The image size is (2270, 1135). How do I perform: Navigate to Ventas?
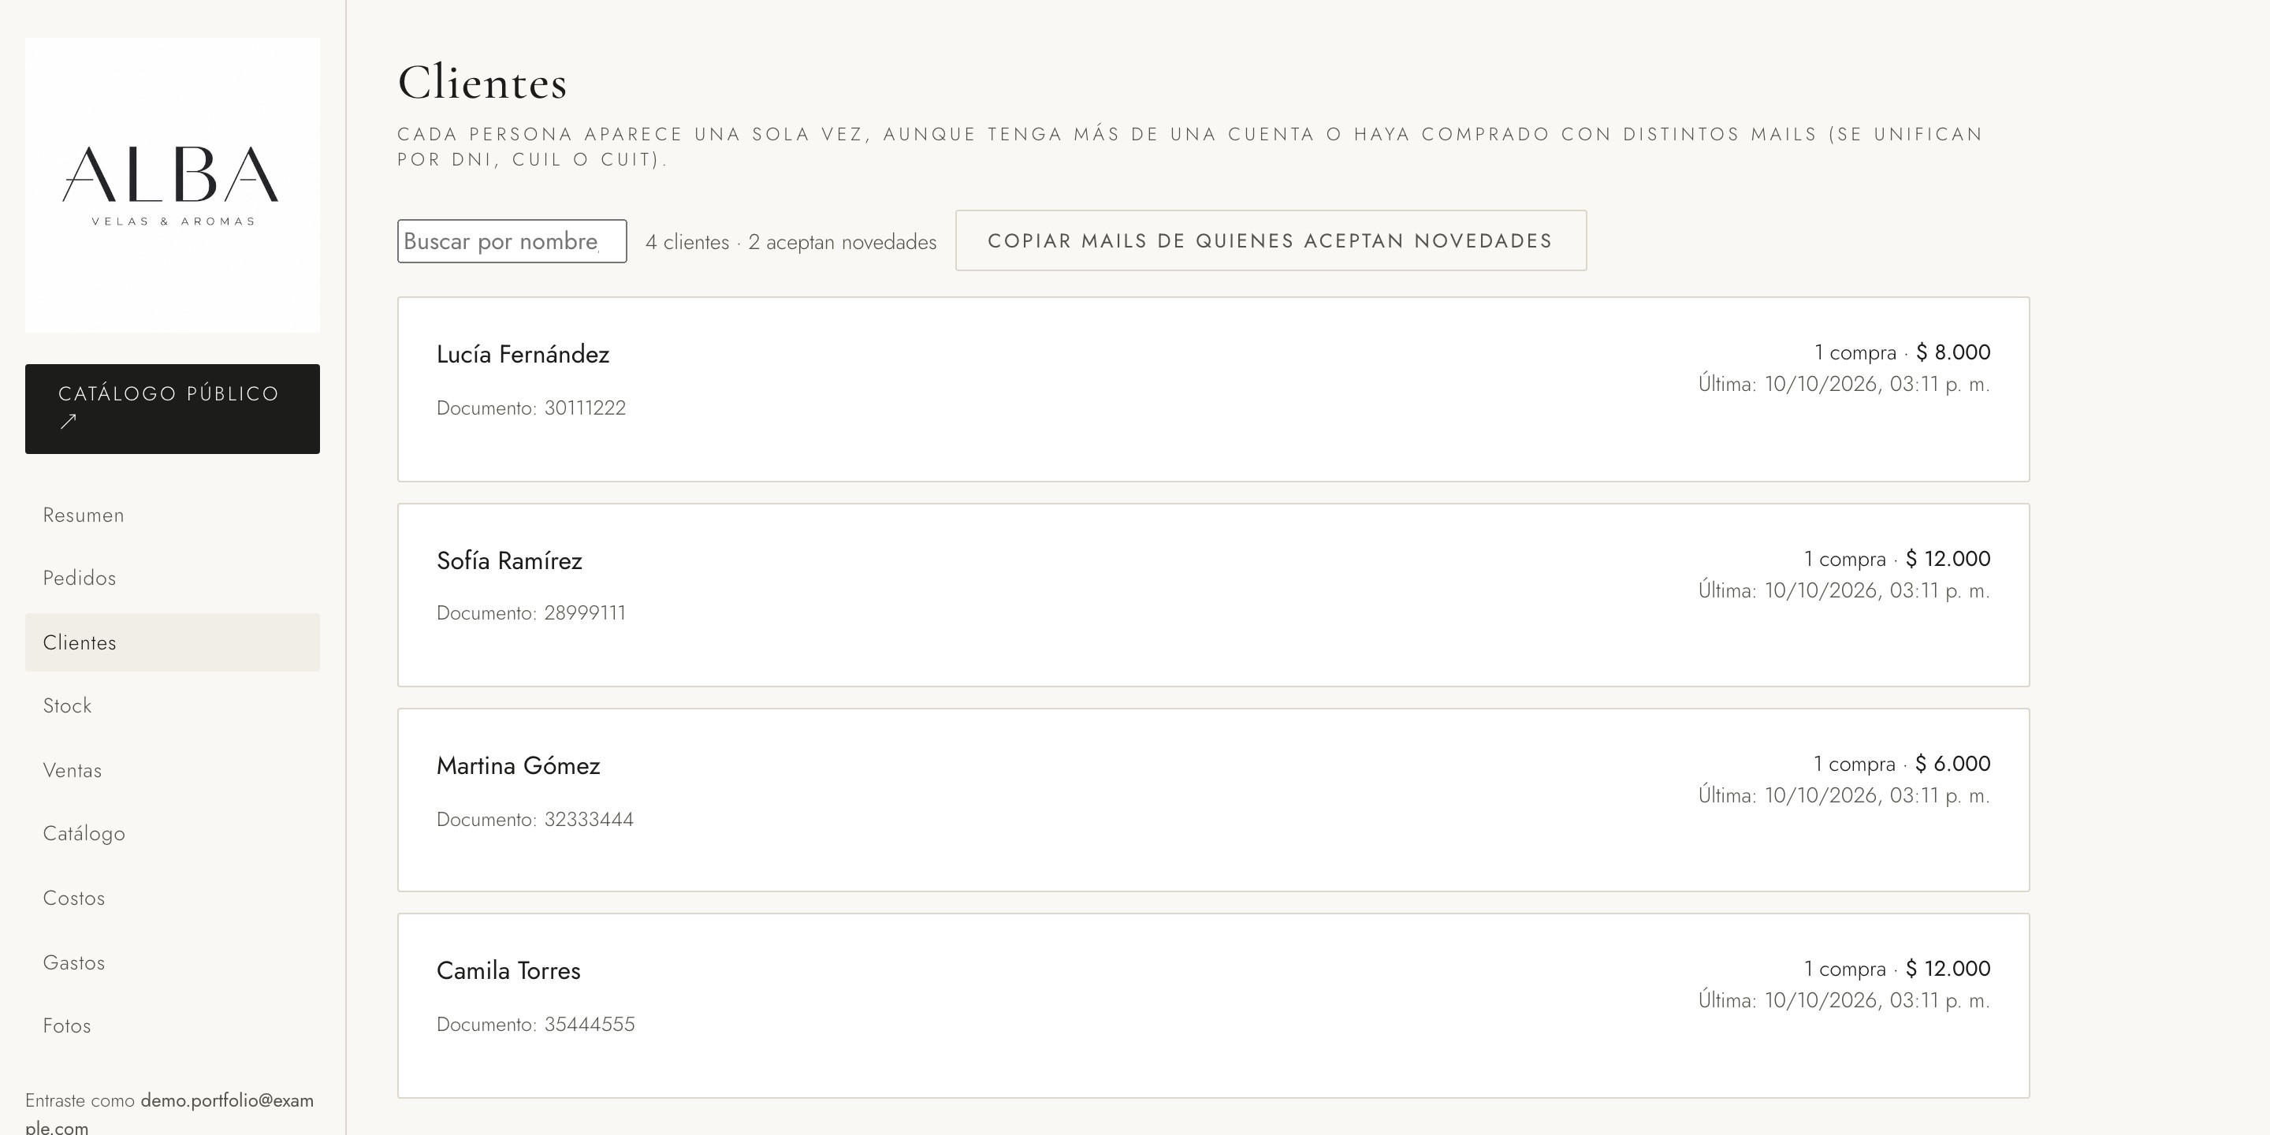click(172, 770)
